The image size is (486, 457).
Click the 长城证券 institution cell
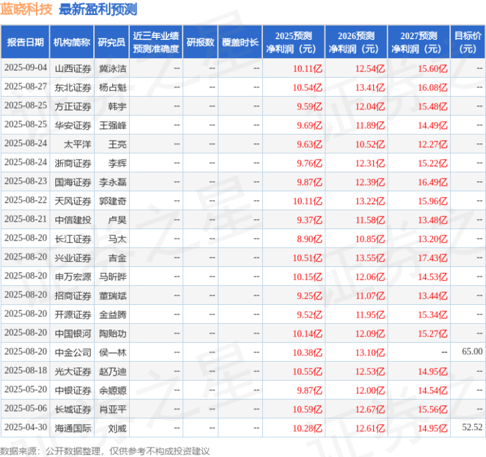(x=73, y=409)
